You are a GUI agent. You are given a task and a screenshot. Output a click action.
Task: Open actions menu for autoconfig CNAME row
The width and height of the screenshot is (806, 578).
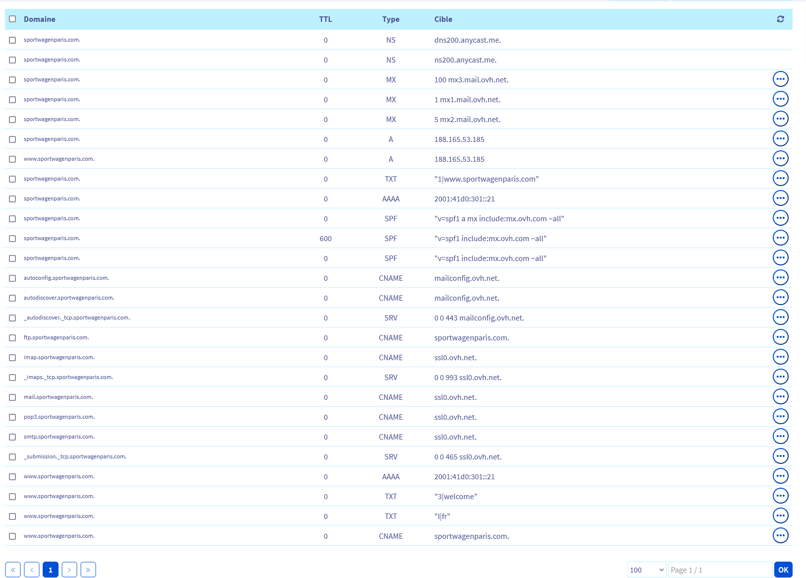coord(780,278)
